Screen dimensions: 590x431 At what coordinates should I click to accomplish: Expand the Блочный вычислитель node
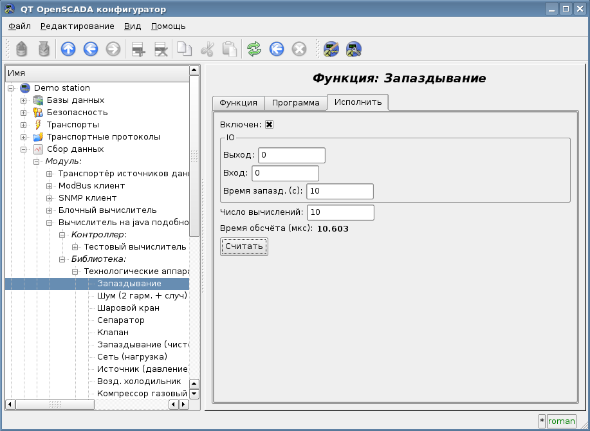tap(50, 210)
